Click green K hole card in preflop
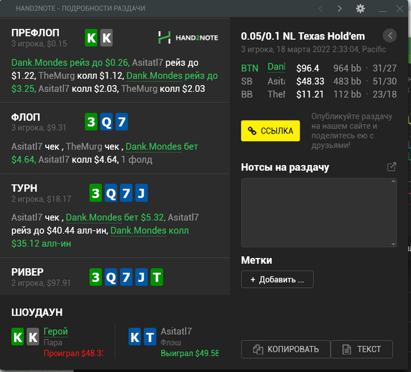 coord(91,38)
